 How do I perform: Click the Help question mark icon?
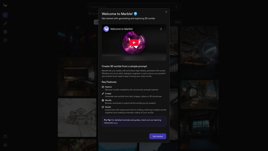pyautogui.click(x=5, y=137)
